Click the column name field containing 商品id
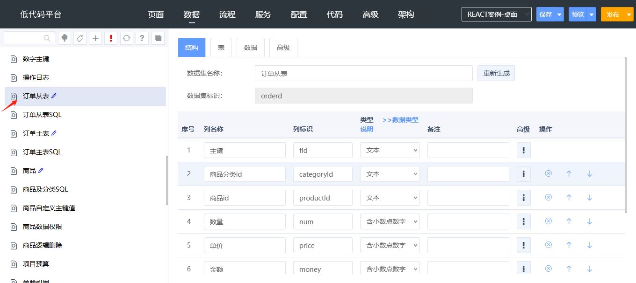This screenshot has width=636, height=283. tap(245, 198)
